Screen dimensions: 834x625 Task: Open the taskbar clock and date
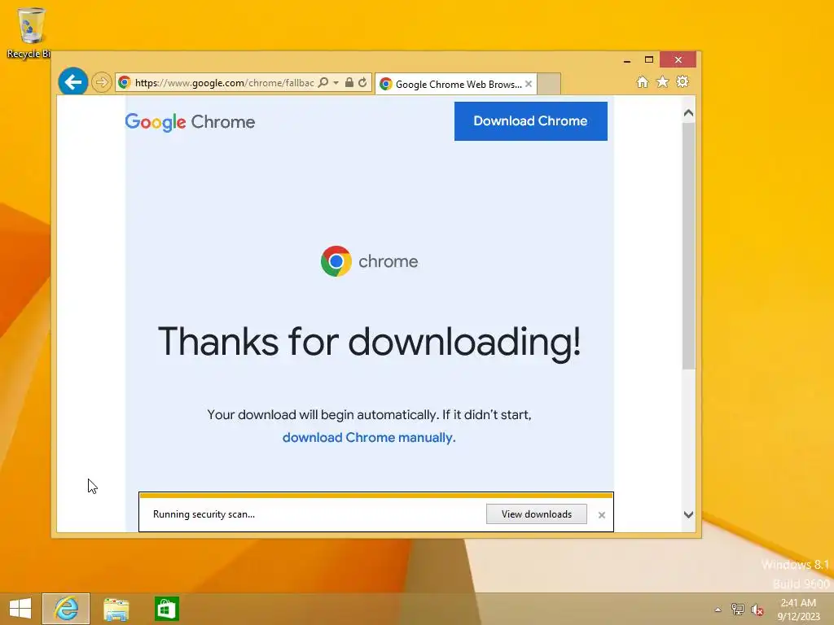798,610
